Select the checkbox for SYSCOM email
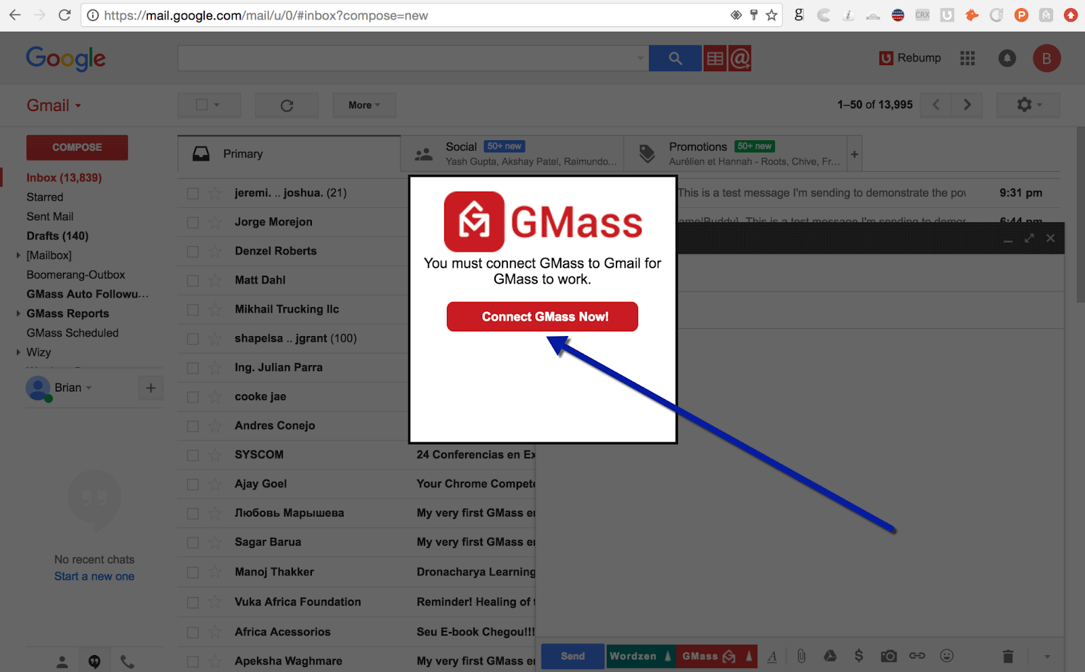The height and width of the screenshot is (672, 1085). [193, 456]
